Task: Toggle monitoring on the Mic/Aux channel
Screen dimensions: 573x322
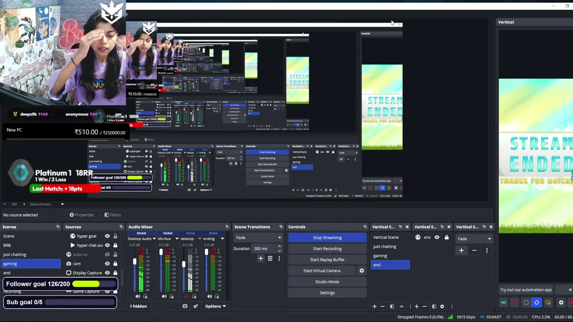Action: point(171,297)
